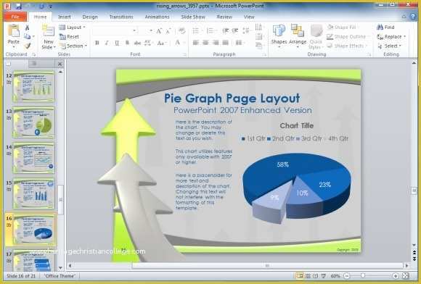Open the Layout dropdown

pos(73,28)
